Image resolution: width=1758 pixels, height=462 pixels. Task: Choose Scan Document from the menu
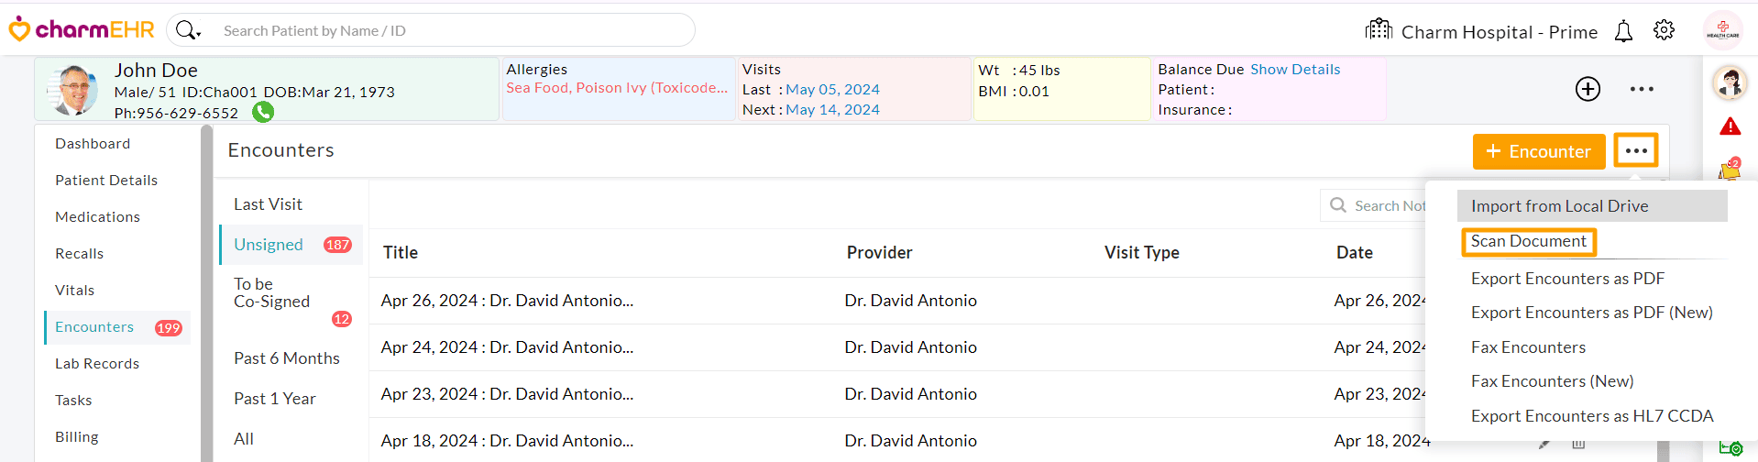tap(1528, 241)
